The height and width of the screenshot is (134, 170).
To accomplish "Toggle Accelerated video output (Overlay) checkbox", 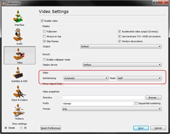I will tap(119, 32).
